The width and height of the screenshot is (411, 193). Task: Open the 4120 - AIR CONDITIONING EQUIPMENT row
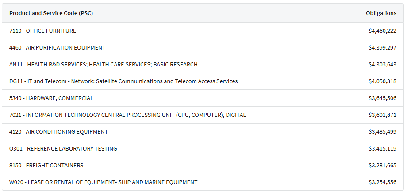click(203, 131)
